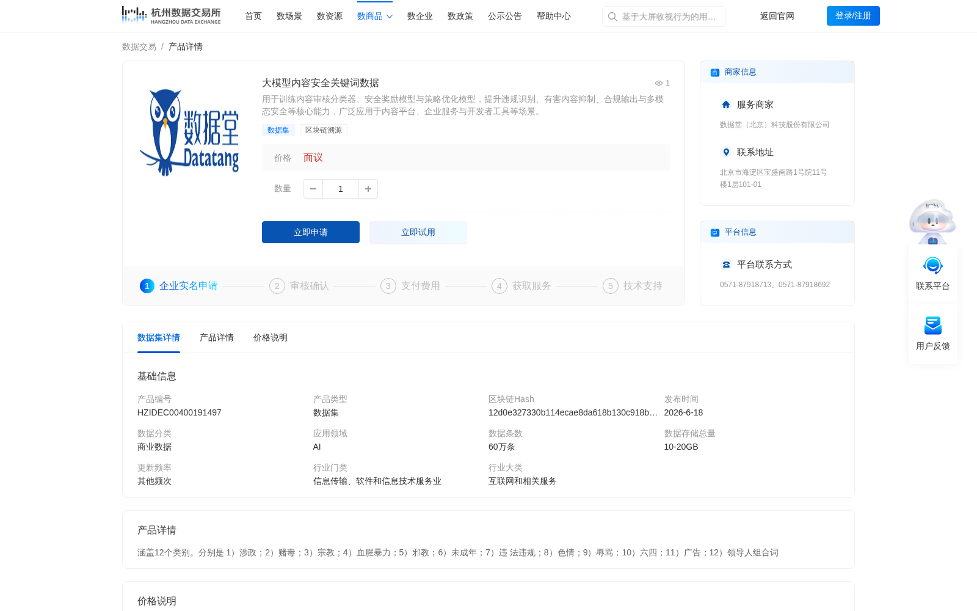The image size is (977, 611).
Task: Switch to the 价格说明 tab
Action: coord(271,337)
